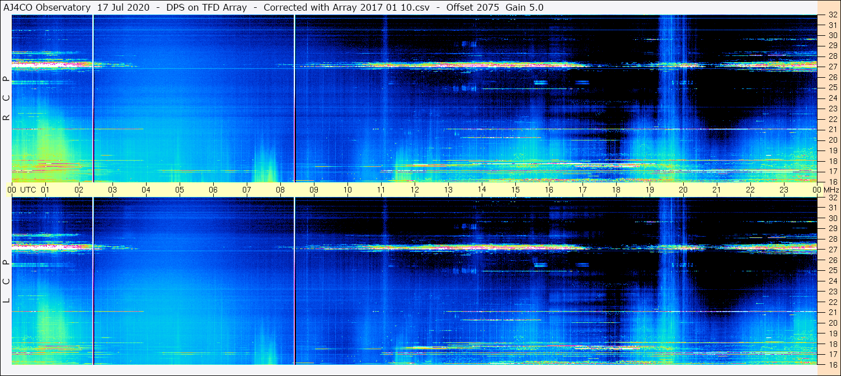Click the 24 MHz label in RCP panel
Viewport: 841px width, 376px height.
[x=833, y=98]
